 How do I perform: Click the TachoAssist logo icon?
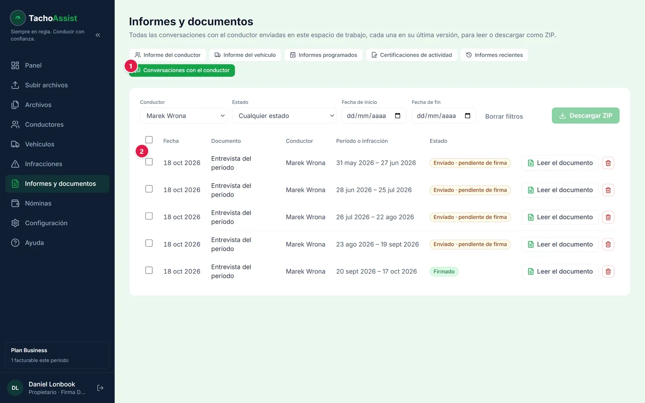[x=18, y=18]
